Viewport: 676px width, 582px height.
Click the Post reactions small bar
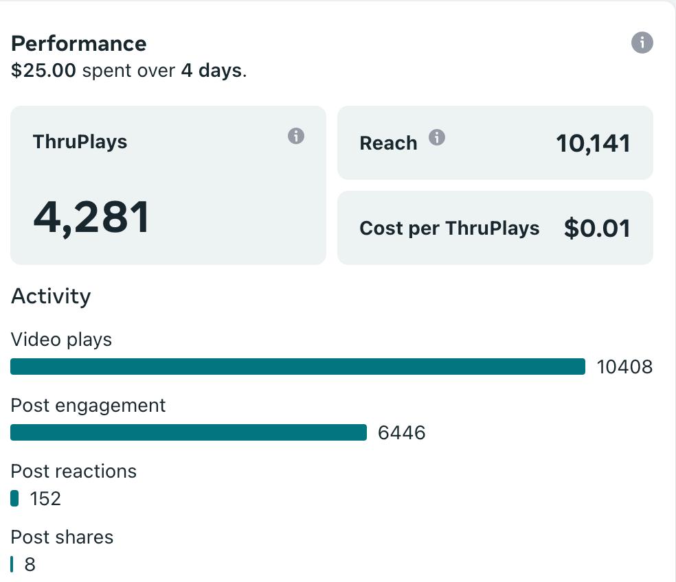point(14,498)
